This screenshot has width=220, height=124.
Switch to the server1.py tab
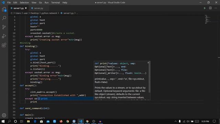pos(19,8)
